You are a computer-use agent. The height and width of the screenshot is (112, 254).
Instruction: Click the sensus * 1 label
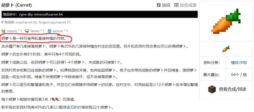pyautogui.click(x=60, y=31)
